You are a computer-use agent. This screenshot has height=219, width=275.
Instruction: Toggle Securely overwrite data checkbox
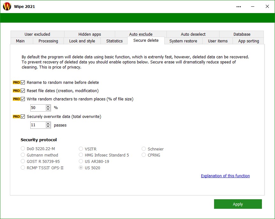click(x=23, y=117)
